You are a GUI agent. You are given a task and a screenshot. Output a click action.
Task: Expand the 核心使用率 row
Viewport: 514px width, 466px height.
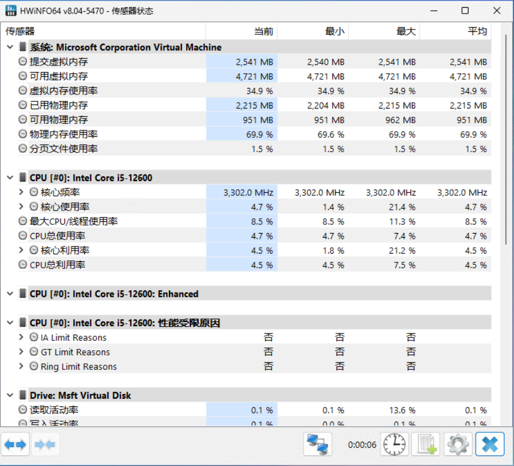pyautogui.click(x=21, y=206)
